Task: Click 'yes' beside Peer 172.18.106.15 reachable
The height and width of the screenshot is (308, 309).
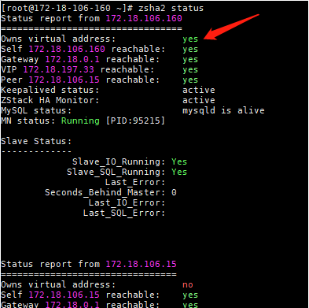Action: 190,80
